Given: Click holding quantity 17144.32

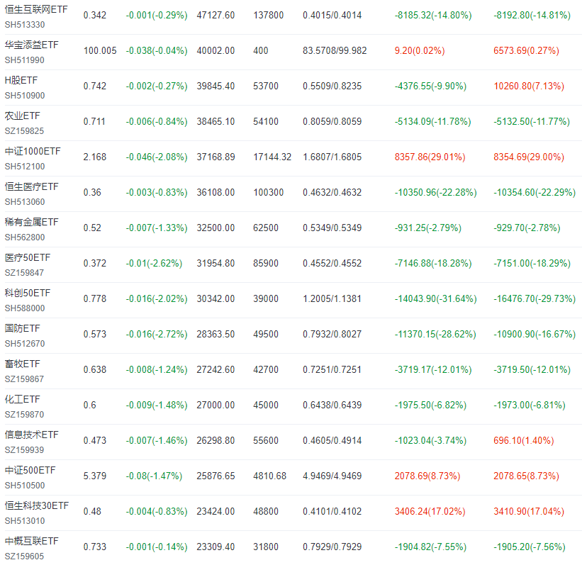Looking at the screenshot, I should 272,157.
